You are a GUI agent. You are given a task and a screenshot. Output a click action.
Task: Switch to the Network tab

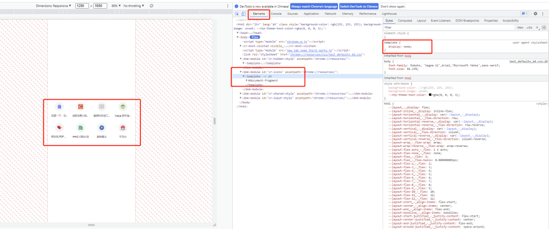coord(330,14)
